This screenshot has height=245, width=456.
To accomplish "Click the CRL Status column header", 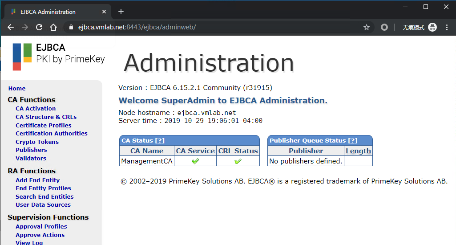I will 238,151.
